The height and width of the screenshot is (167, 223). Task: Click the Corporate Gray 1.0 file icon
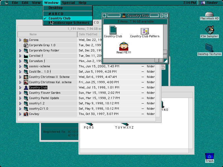point(26,45)
